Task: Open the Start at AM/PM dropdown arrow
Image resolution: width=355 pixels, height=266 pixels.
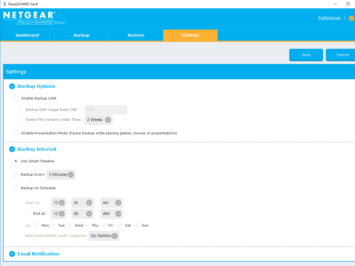Action: pos(118,203)
